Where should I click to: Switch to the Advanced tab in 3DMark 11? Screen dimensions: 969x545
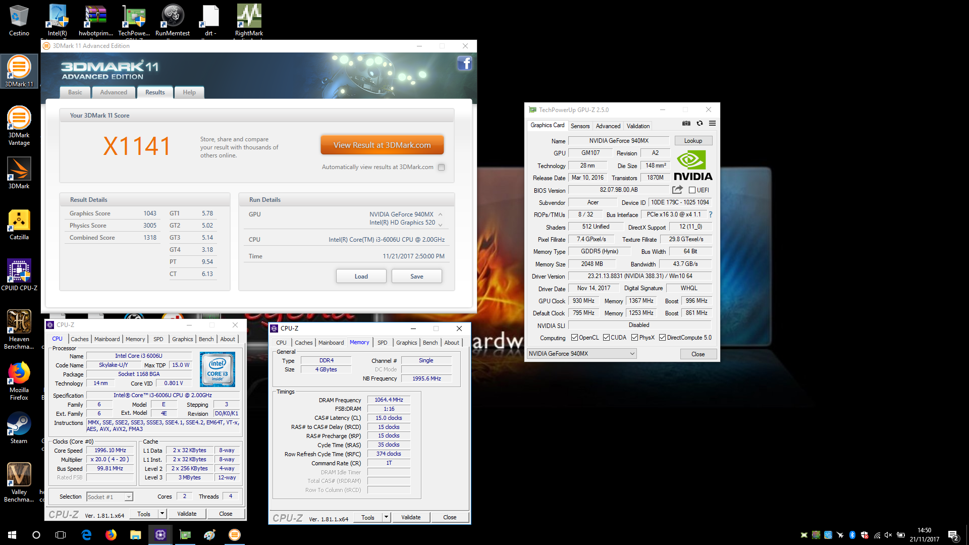pos(114,92)
